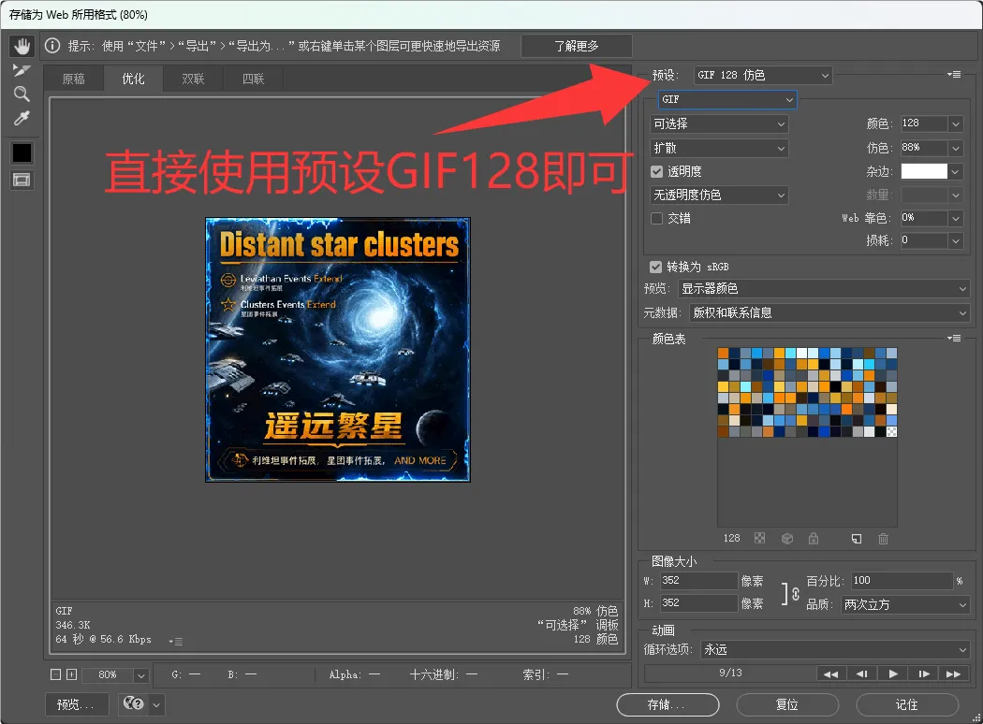Open the 扩散 dither method dropdown
The width and height of the screenshot is (983, 724).
click(x=719, y=149)
